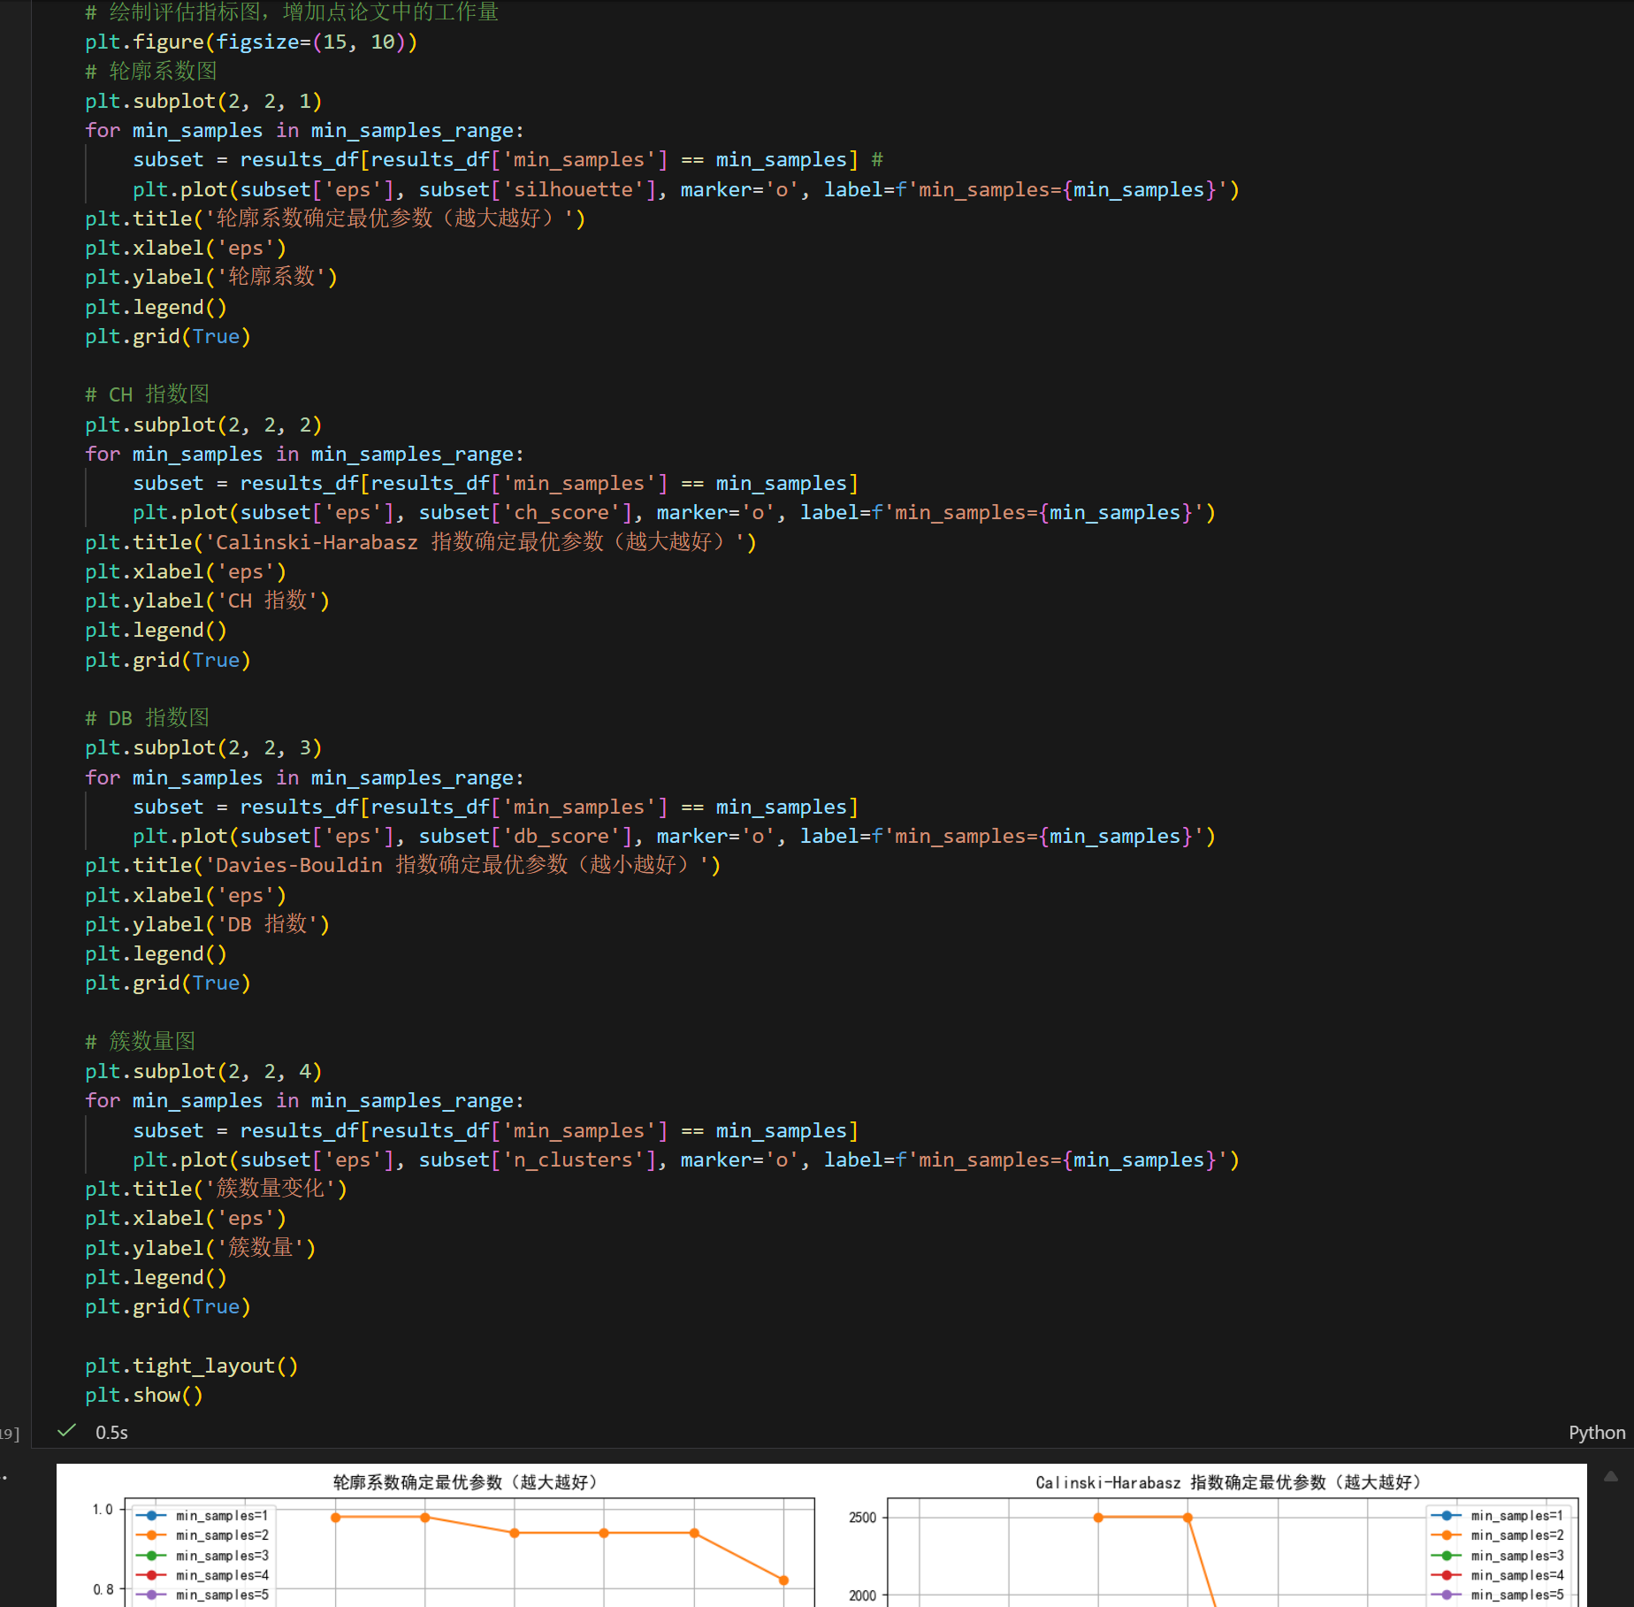Screen dimensions: 1634x1607
Task: Click the line plt.subplot(2, 2, 1)
Action: coord(203,101)
